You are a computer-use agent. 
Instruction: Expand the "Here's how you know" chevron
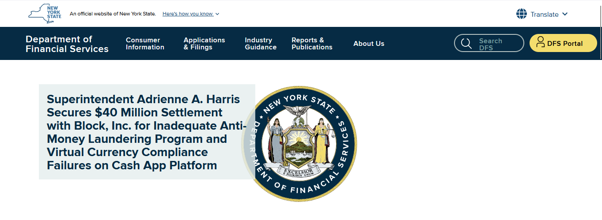point(217,14)
